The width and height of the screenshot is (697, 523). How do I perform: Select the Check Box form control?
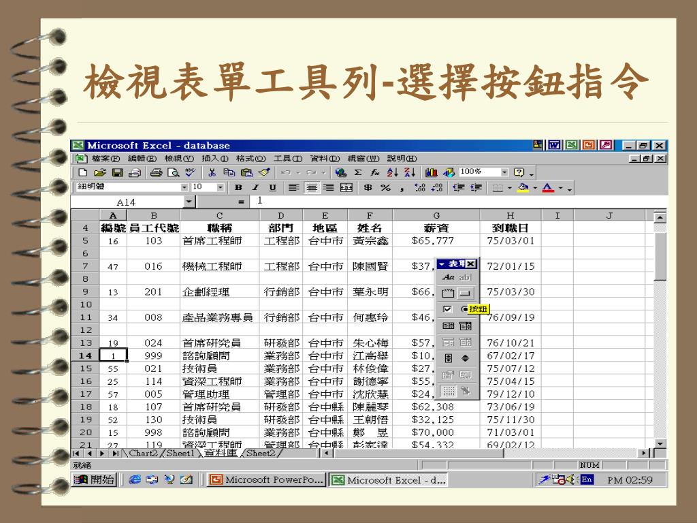448,309
